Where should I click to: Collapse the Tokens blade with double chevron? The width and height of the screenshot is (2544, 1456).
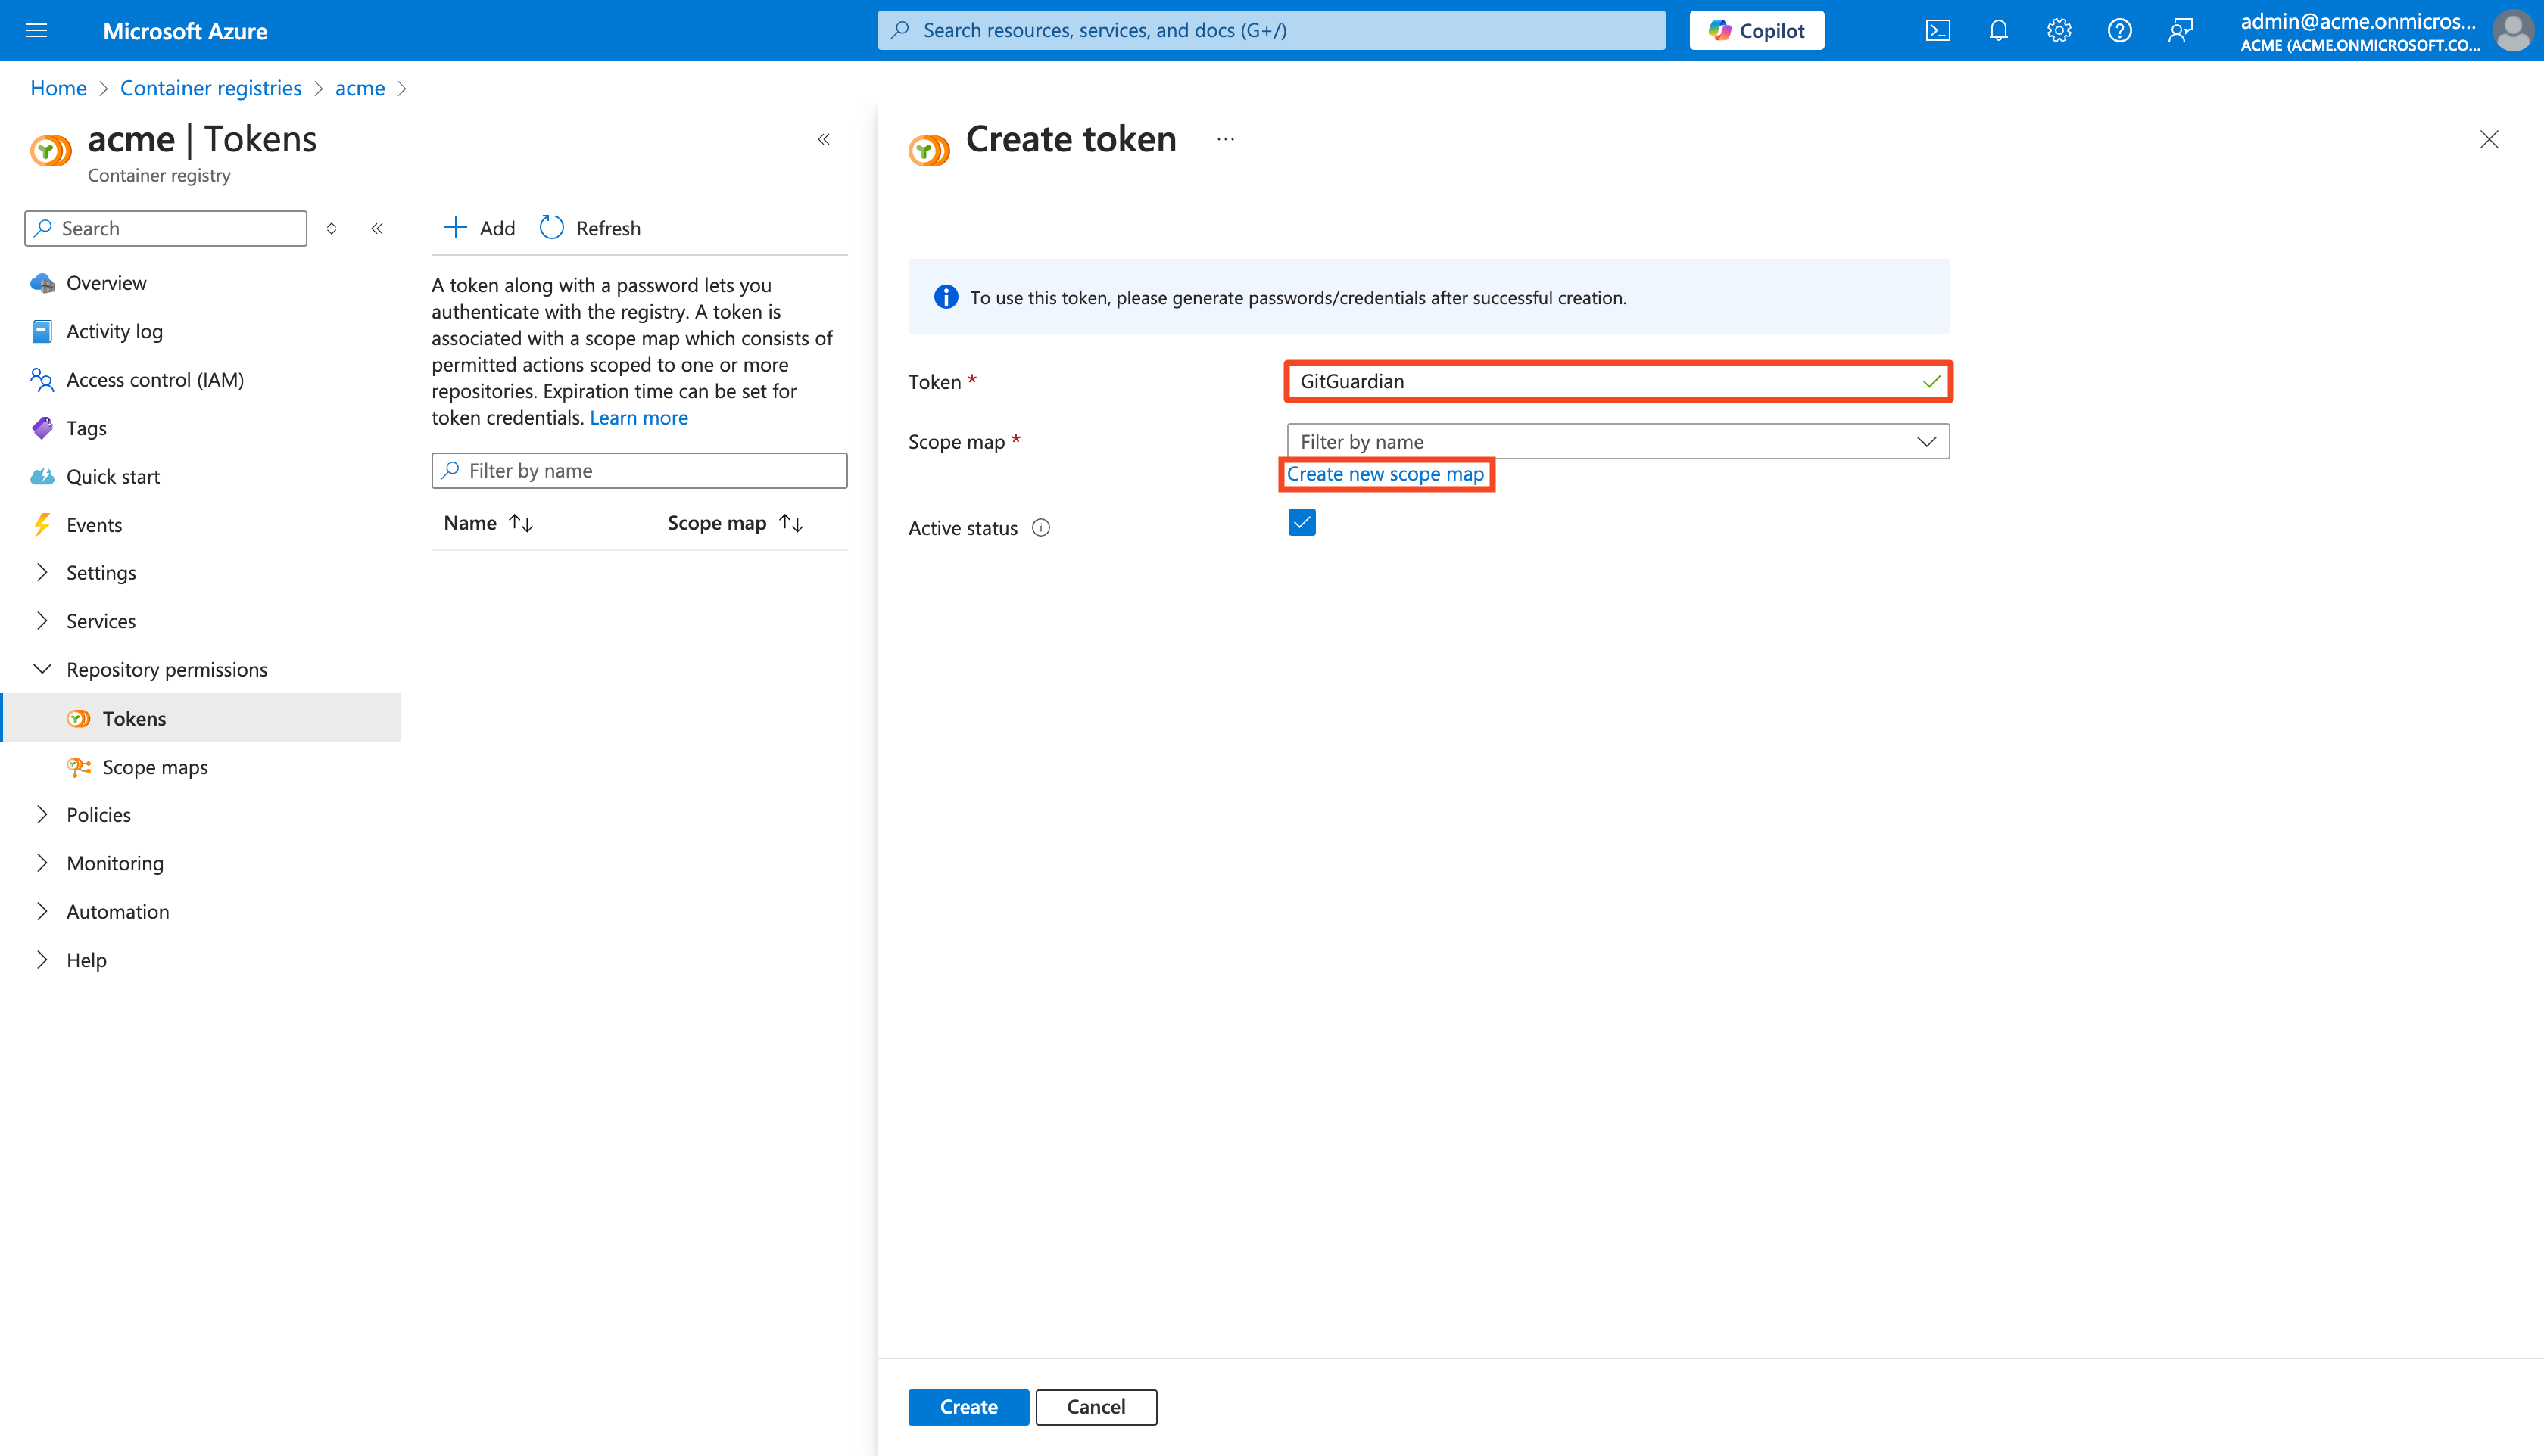coord(823,139)
